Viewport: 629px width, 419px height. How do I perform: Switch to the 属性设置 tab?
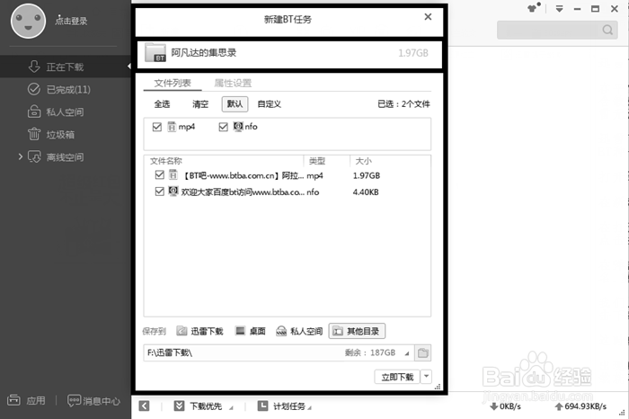pyautogui.click(x=233, y=84)
